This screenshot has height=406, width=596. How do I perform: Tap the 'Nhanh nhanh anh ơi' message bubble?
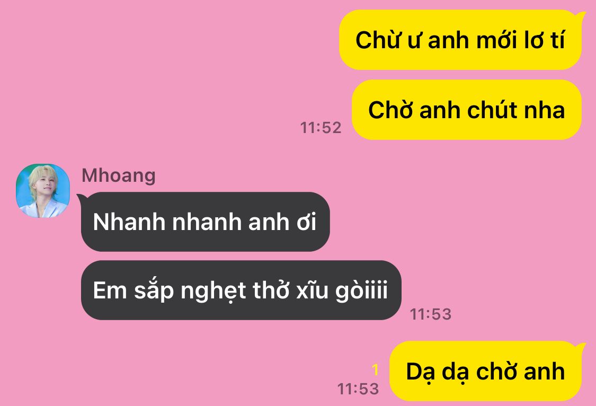tap(205, 222)
